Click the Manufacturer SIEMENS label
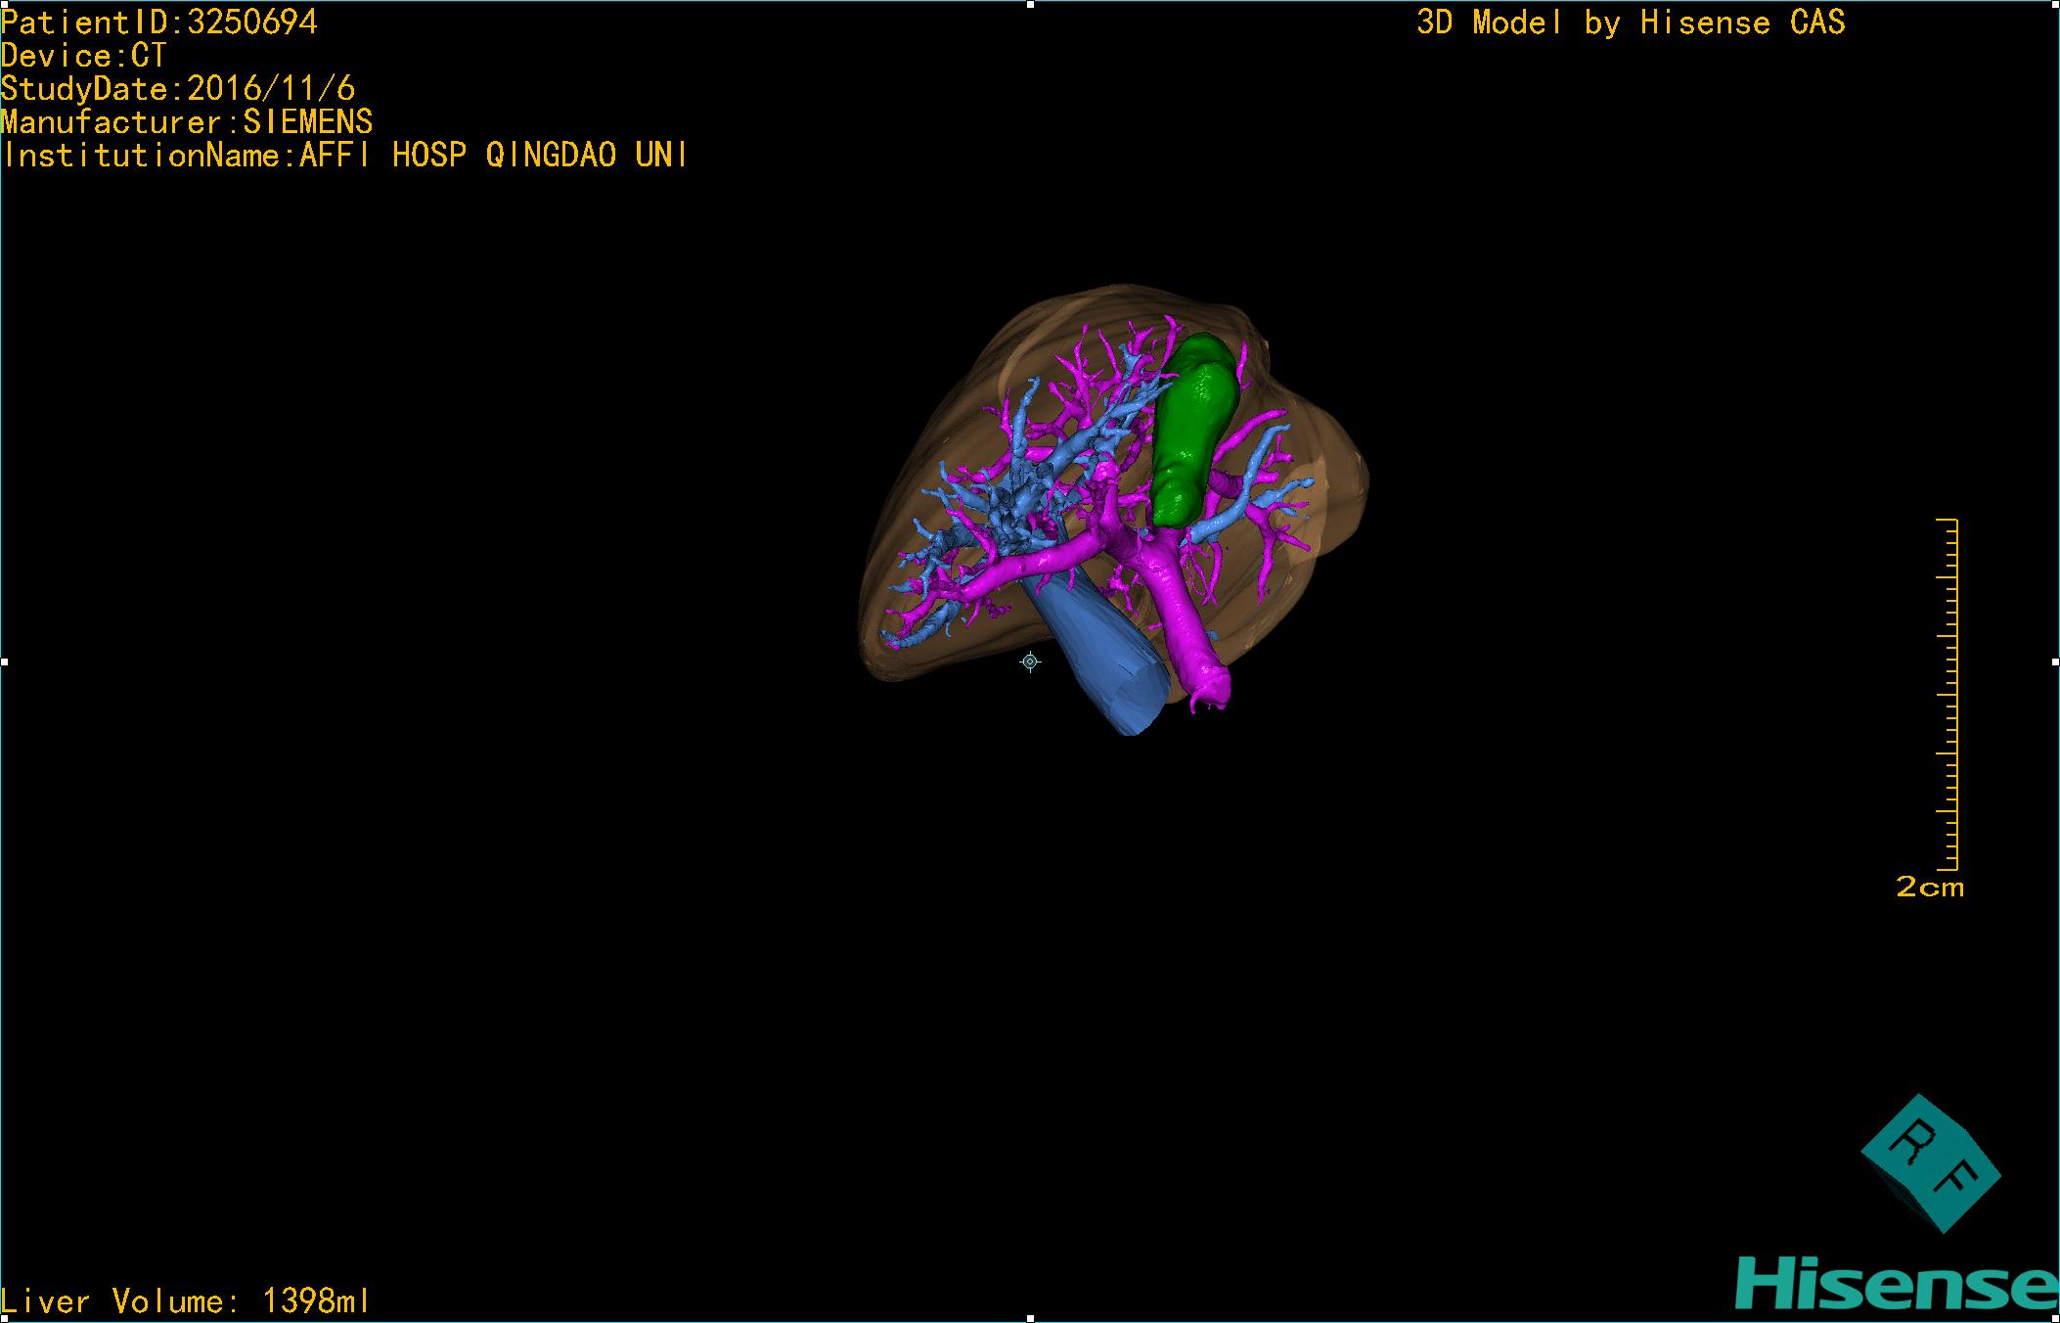 [187, 122]
